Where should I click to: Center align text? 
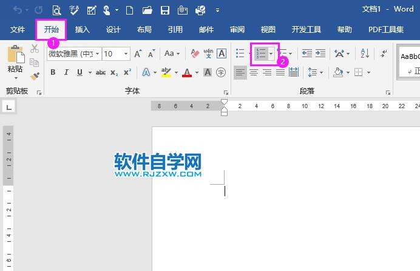point(254,72)
